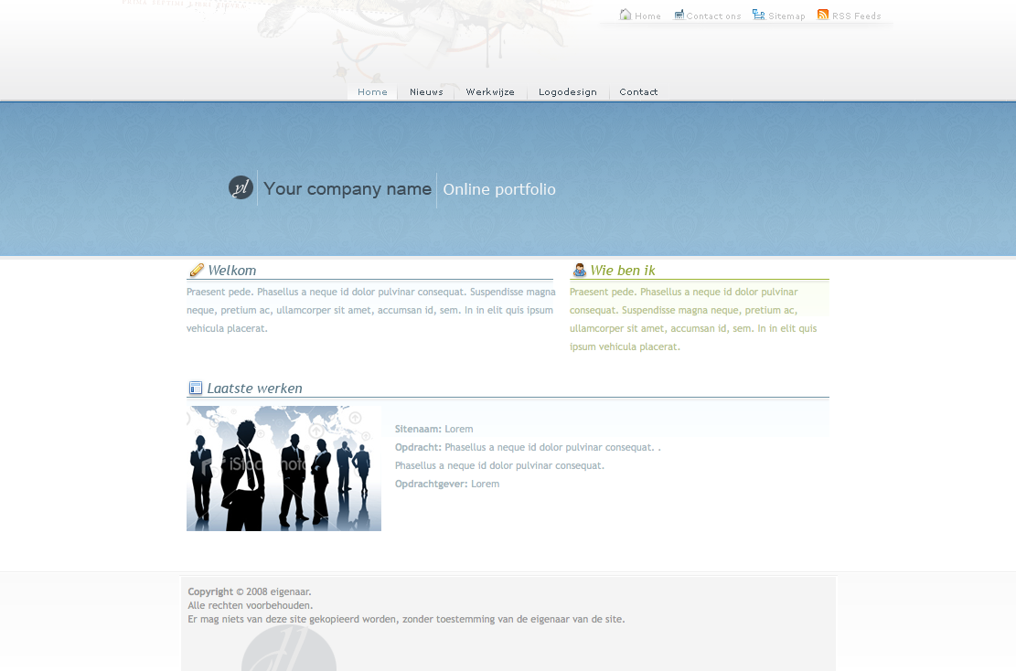Click the round company logo icon

pos(241,187)
